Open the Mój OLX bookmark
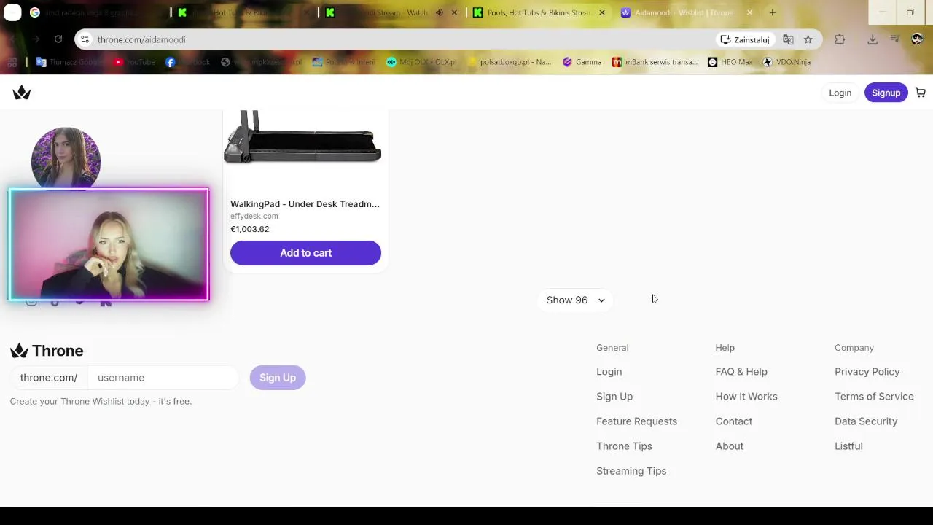This screenshot has height=525, width=933. click(421, 62)
